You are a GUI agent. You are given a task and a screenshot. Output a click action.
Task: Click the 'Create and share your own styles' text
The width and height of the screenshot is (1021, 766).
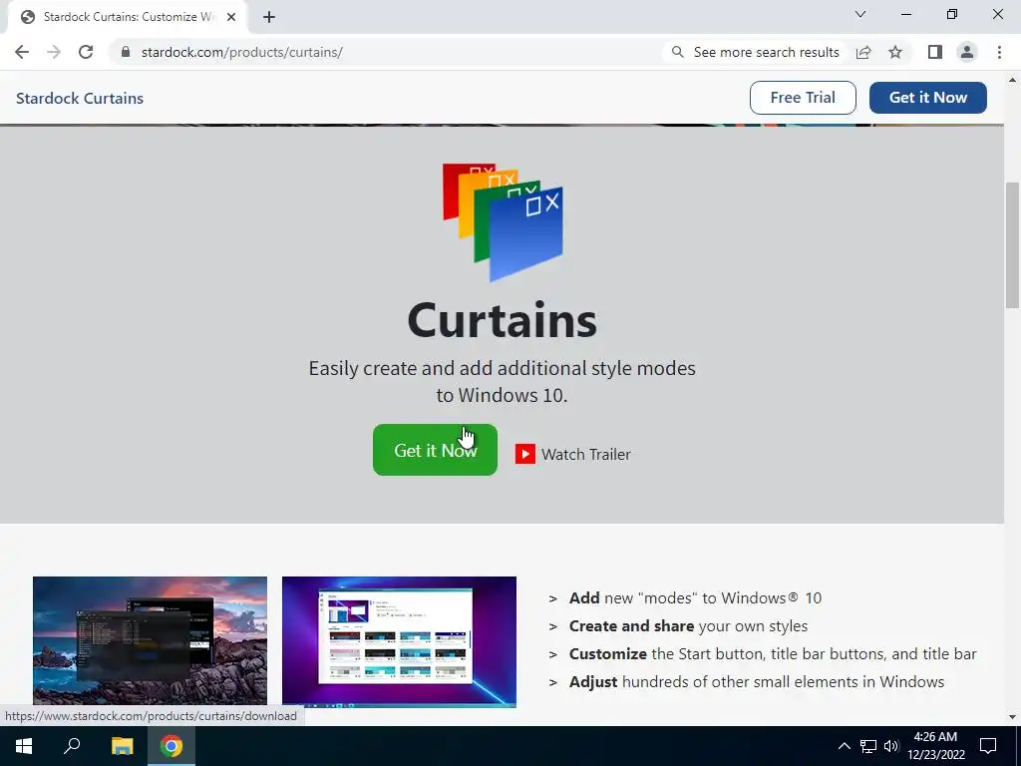[688, 626]
